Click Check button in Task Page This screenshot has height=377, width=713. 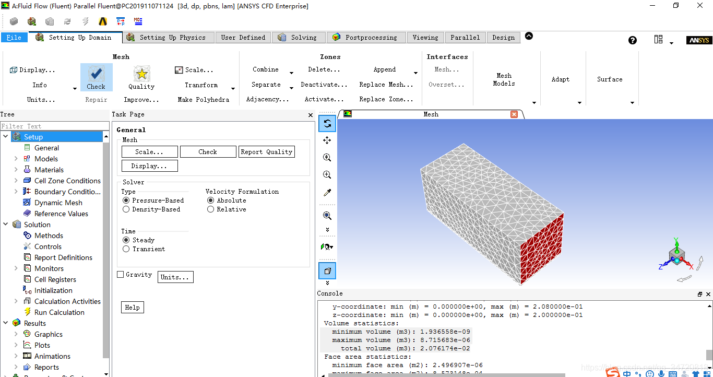pyautogui.click(x=208, y=152)
